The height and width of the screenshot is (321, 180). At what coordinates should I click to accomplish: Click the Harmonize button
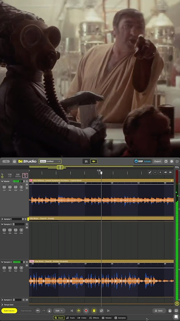pos(26,311)
